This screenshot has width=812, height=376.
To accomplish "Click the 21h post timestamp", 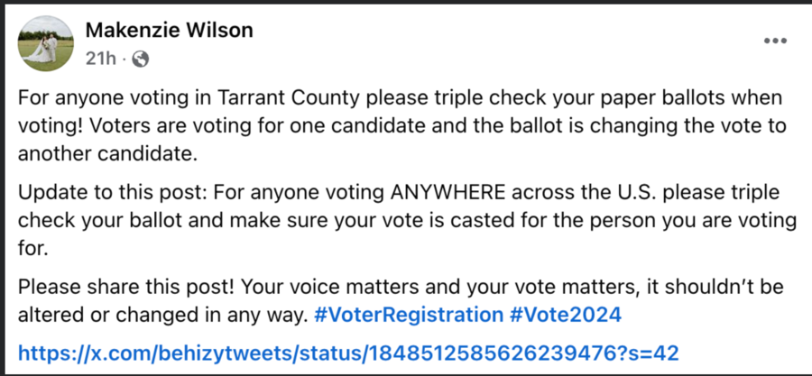I will coord(100,60).
